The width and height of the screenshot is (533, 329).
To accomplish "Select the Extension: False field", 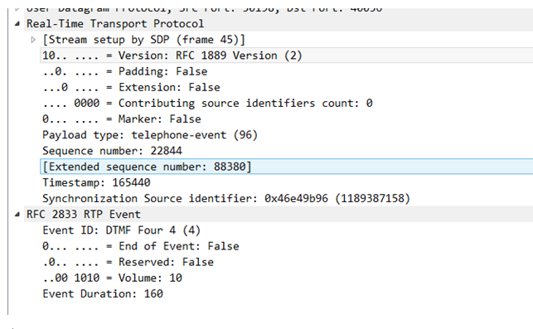I will pyautogui.click(x=287, y=87).
